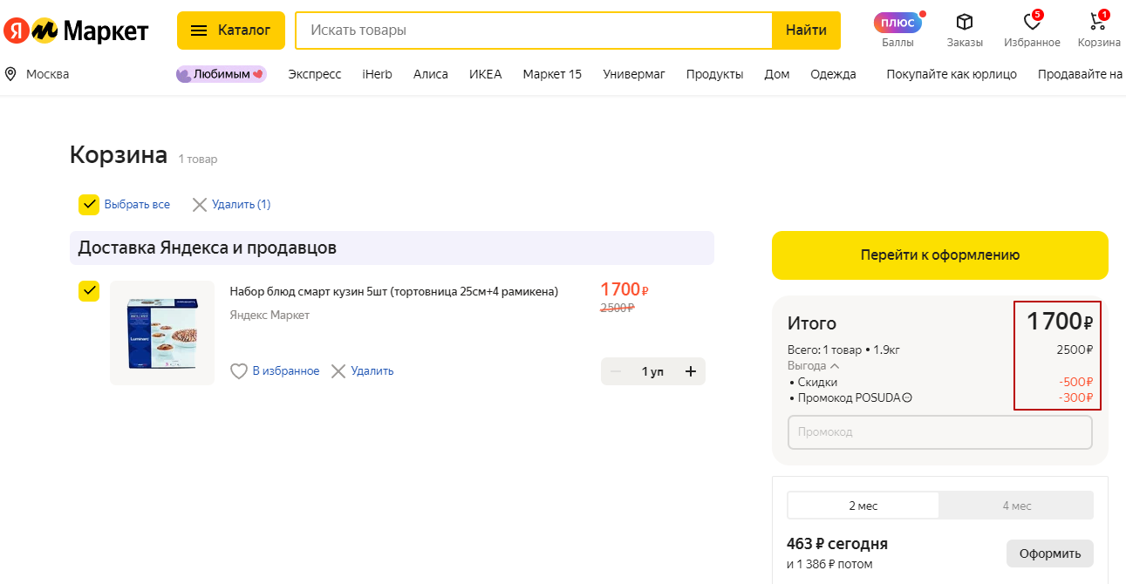Click the Москва location pin
Viewport: 1126px width, 584px height.
pos(11,74)
